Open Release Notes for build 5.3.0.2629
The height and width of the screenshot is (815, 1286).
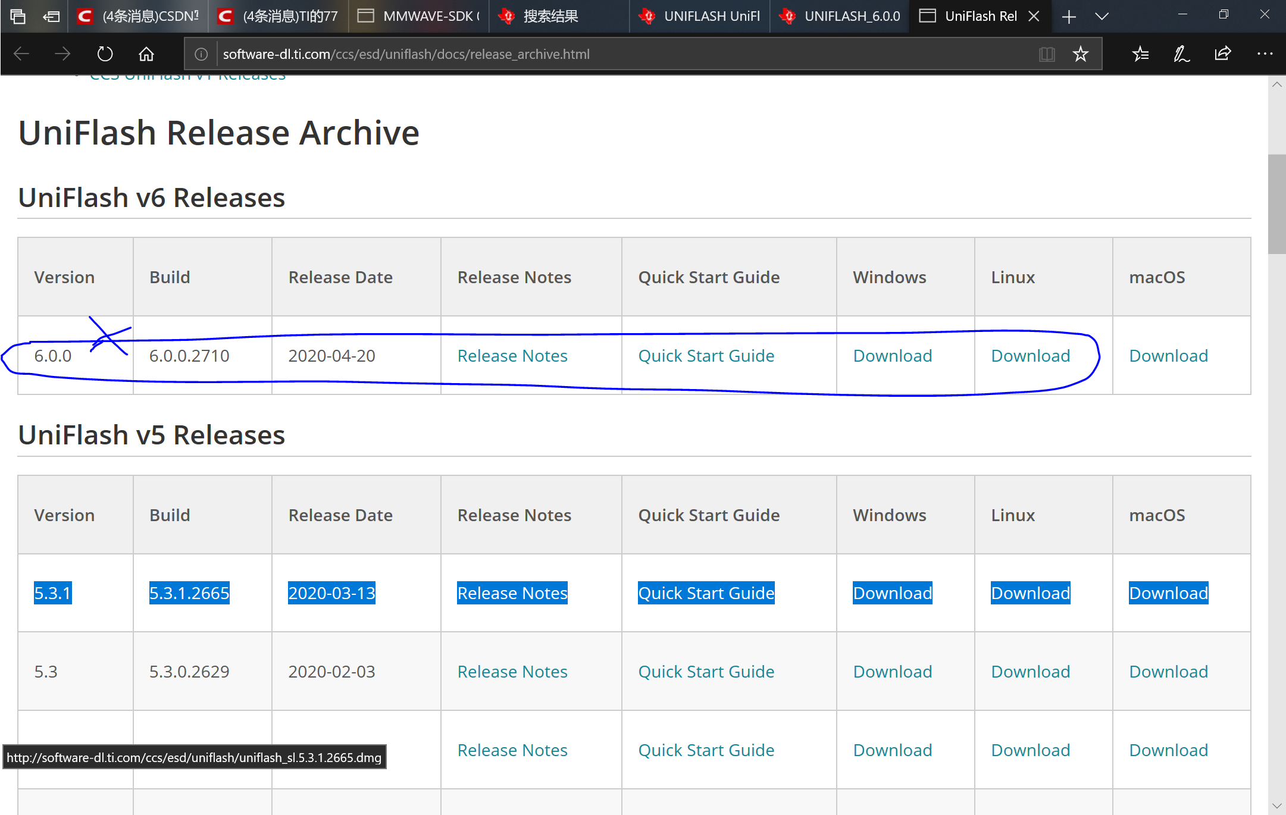512,672
